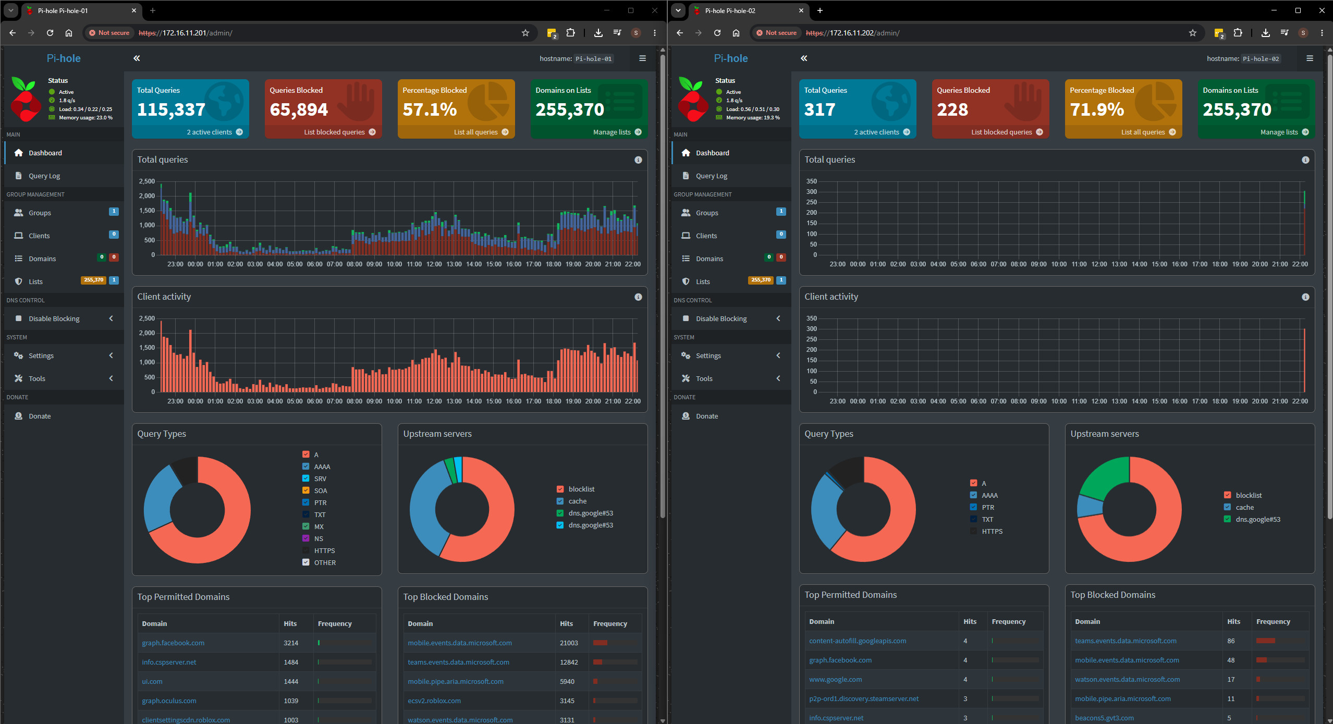Click address bar URL in Pi-hole-02 window
The image size is (1333, 724).
pos(853,33)
